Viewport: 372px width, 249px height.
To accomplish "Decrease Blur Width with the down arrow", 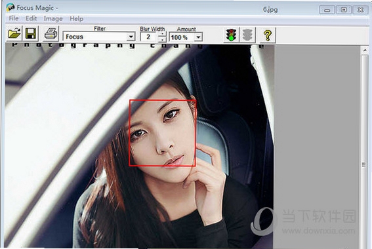I will pyautogui.click(x=162, y=39).
